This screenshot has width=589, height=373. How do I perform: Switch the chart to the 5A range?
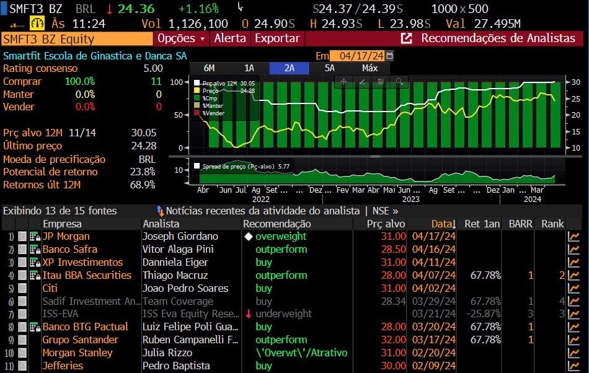(329, 68)
